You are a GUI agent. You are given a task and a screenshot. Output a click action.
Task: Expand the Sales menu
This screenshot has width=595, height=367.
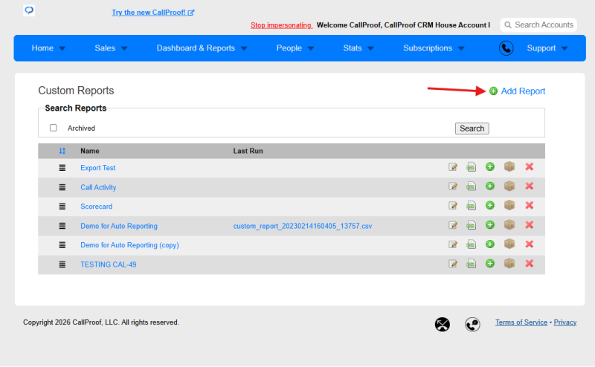point(111,48)
